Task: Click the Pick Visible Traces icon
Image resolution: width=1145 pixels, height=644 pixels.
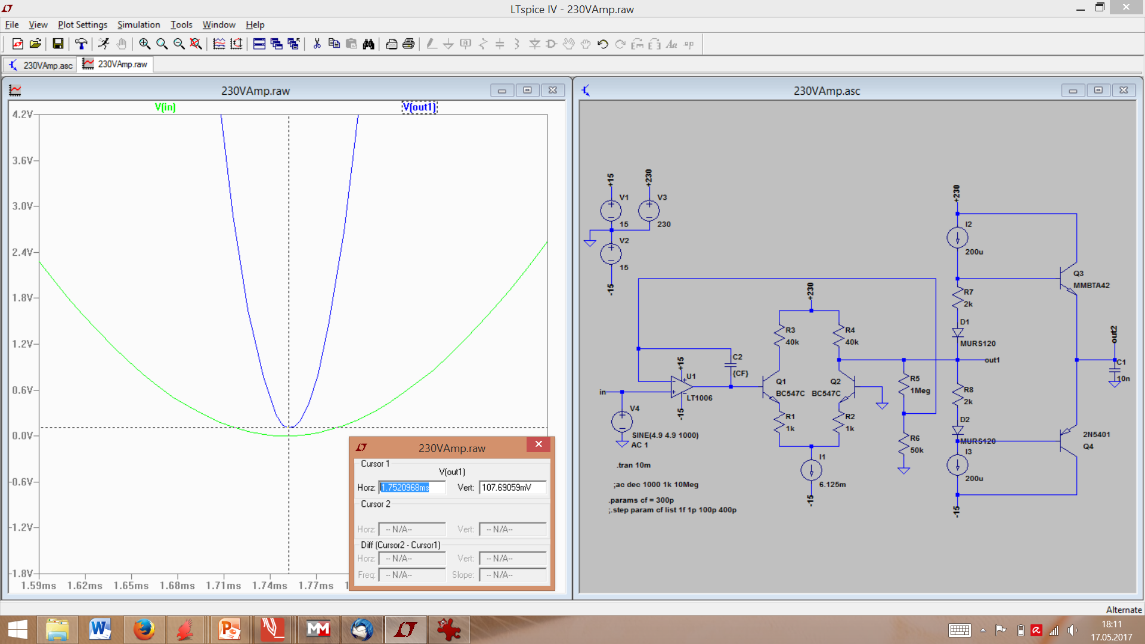Action: 219,44
